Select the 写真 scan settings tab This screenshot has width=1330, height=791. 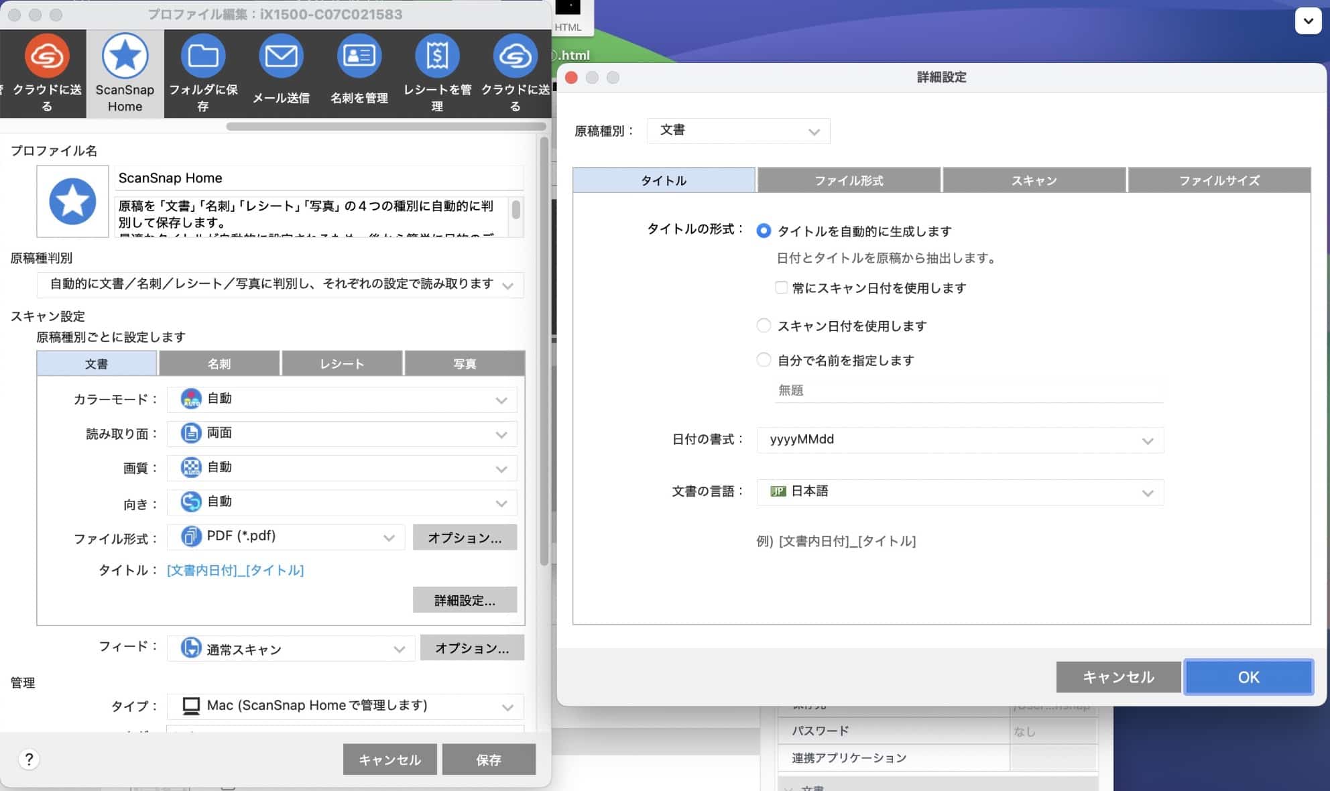pos(465,363)
